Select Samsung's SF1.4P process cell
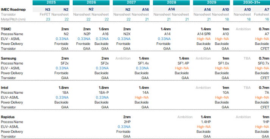 183,63
